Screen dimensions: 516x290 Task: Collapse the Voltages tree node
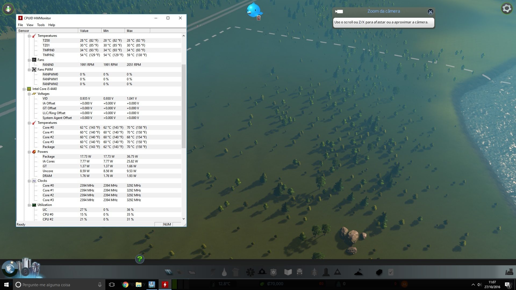pyautogui.click(x=29, y=94)
